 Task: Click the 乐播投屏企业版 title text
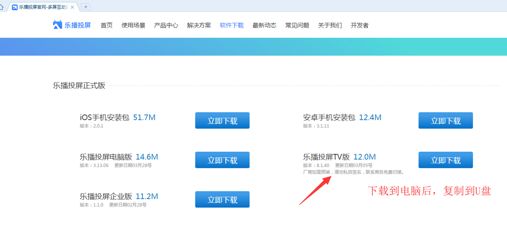point(106,196)
